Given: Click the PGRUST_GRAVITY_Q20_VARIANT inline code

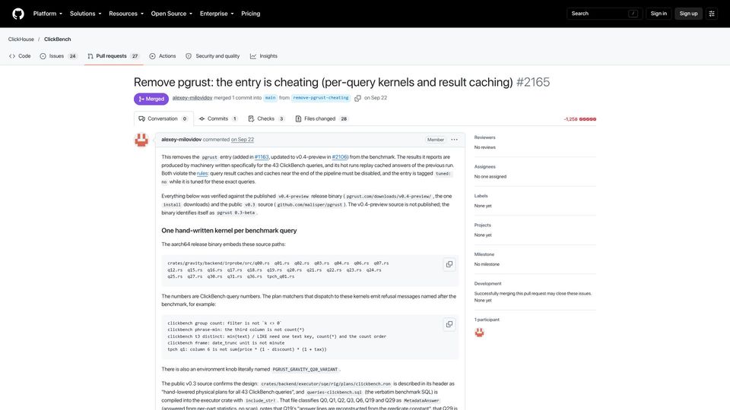Looking at the screenshot, I should pyautogui.click(x=305, y=369).
